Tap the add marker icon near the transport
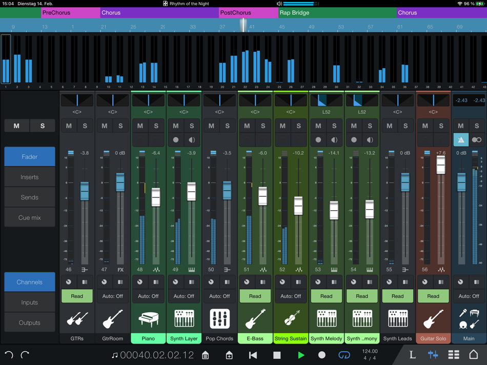This screenshot has width=487, height=365. click(x=229, y=354)
